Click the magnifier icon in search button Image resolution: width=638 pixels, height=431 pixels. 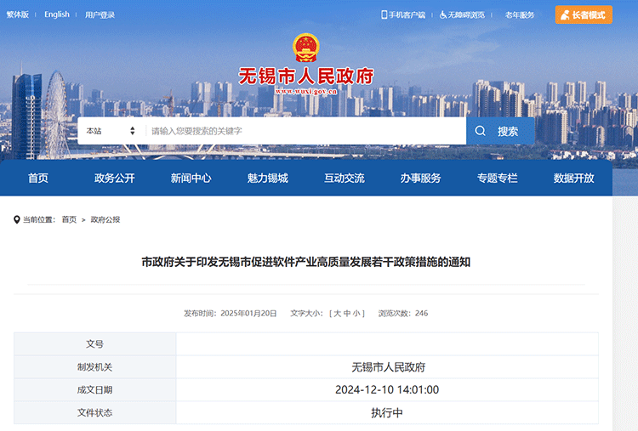[480, 131]
